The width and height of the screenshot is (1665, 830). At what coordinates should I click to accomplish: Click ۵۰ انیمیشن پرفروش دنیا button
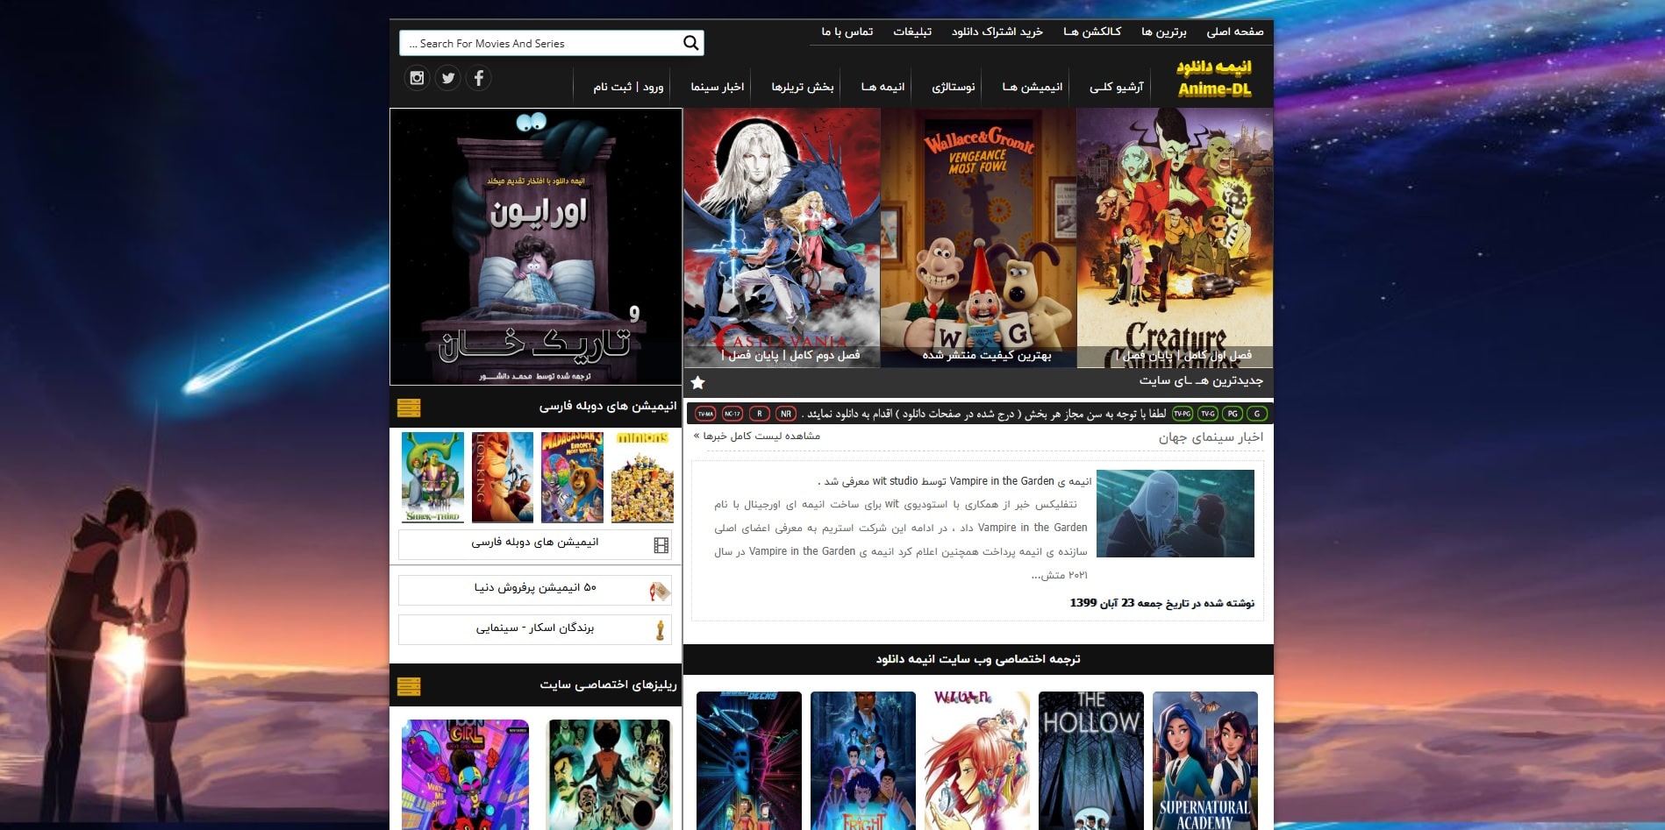tap(535, 590)
